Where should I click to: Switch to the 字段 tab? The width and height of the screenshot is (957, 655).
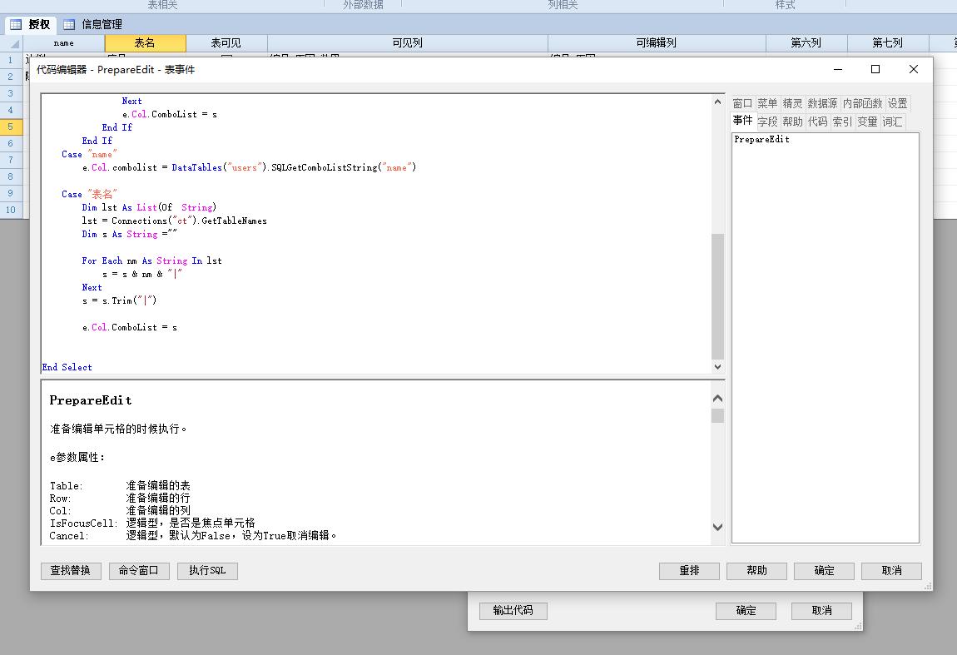[x=767, y=122]
